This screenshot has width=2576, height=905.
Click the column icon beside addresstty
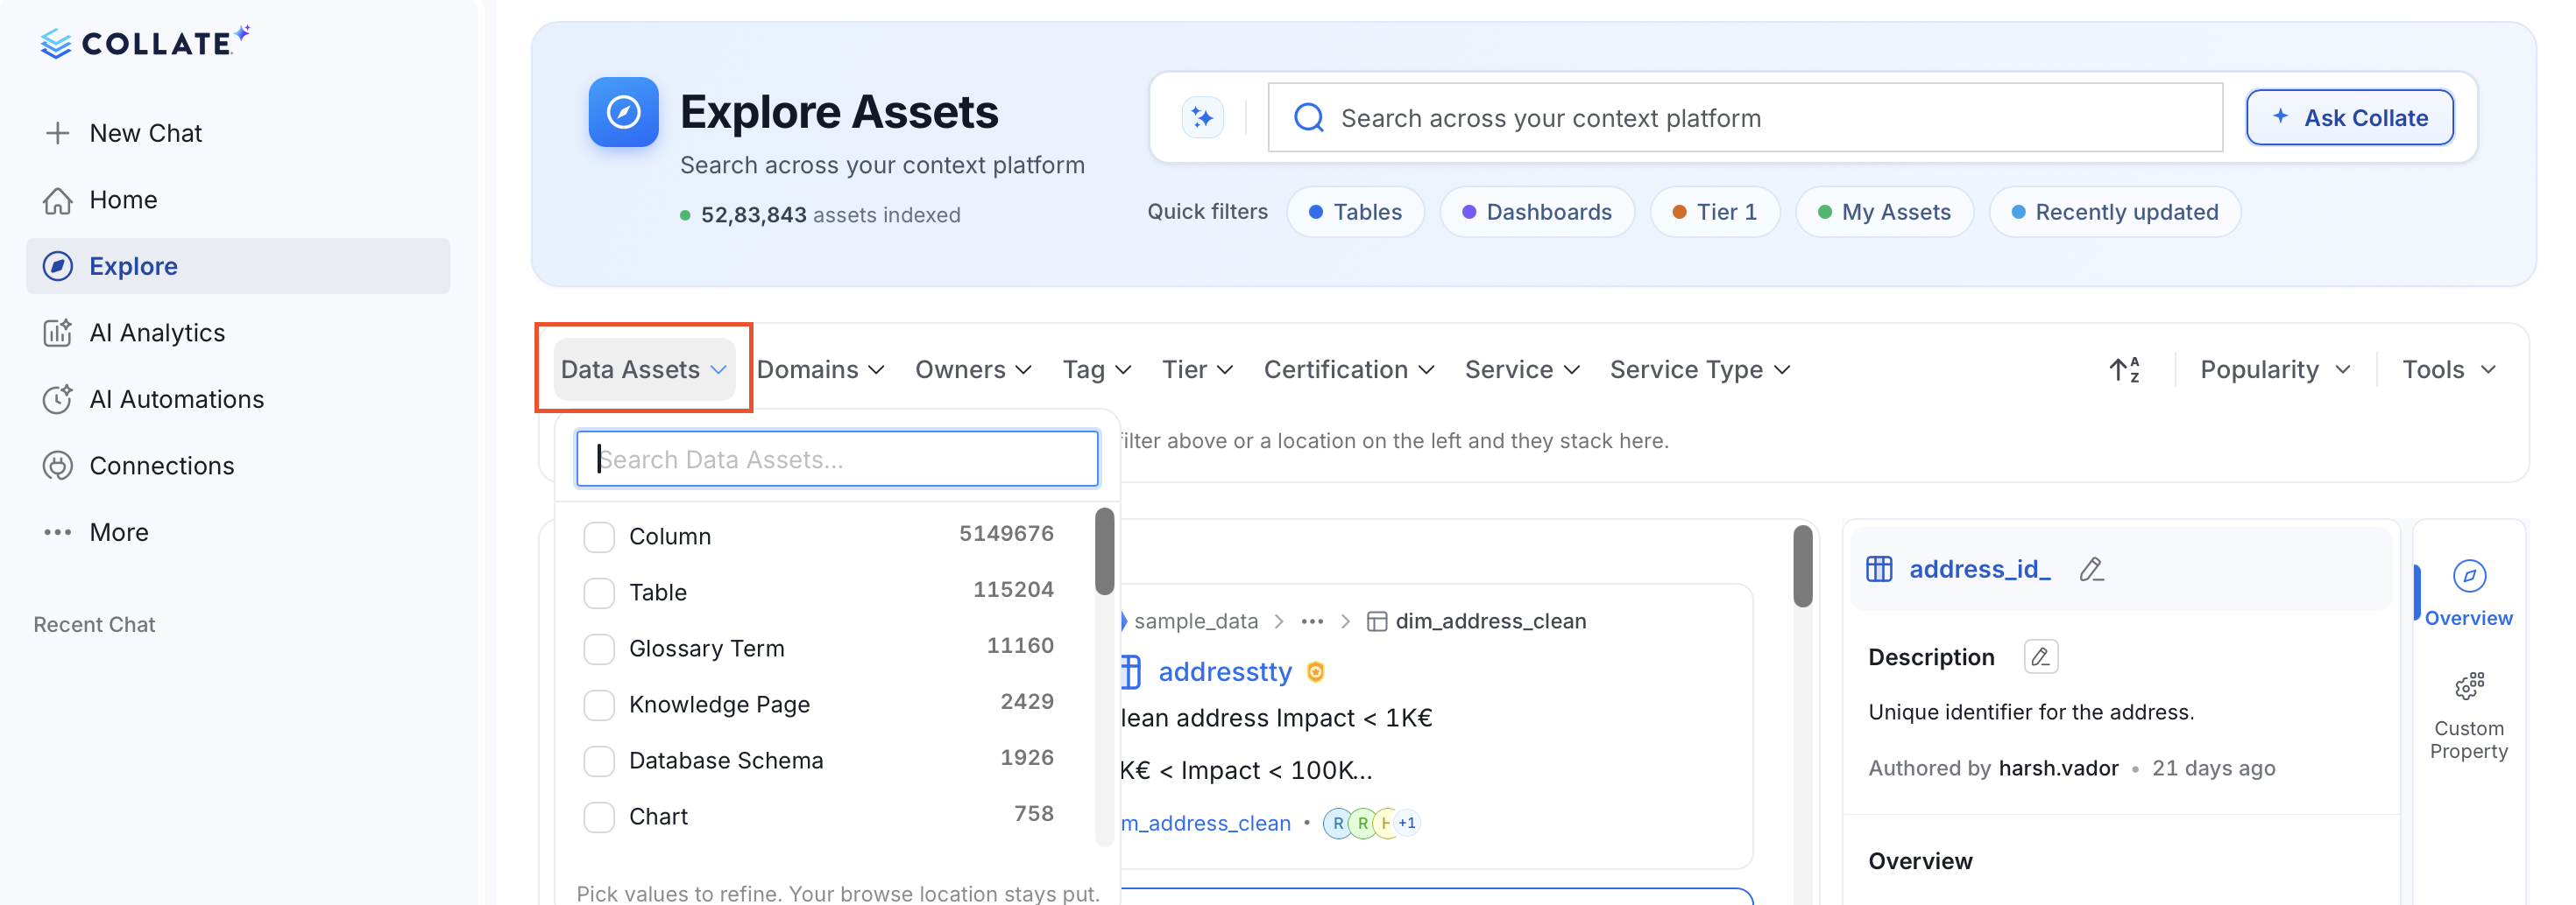coord(1131,672)
